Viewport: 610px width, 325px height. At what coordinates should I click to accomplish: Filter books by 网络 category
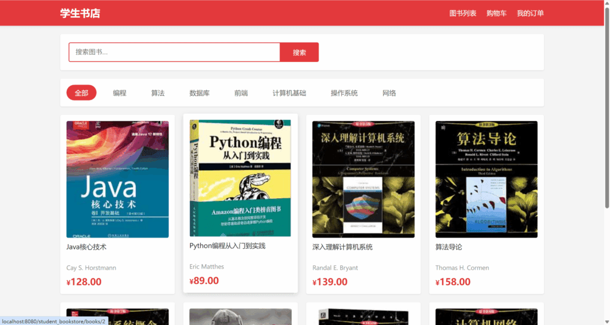click(389, 93)
